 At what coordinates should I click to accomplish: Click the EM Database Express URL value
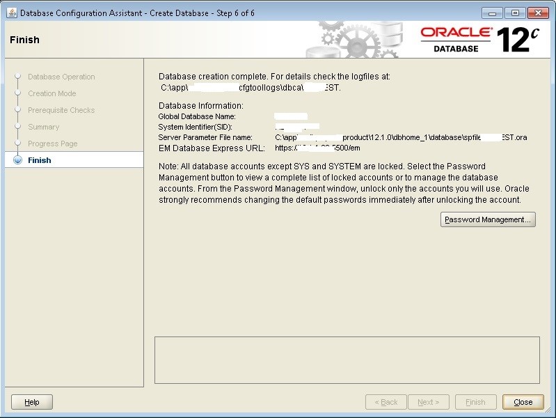point(318,148)
